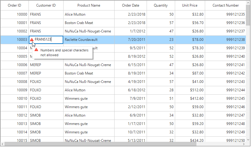This screenshot has height=149, width=251.
Task: Click the vertical scrollbar thumb
Action: (248, 15)
